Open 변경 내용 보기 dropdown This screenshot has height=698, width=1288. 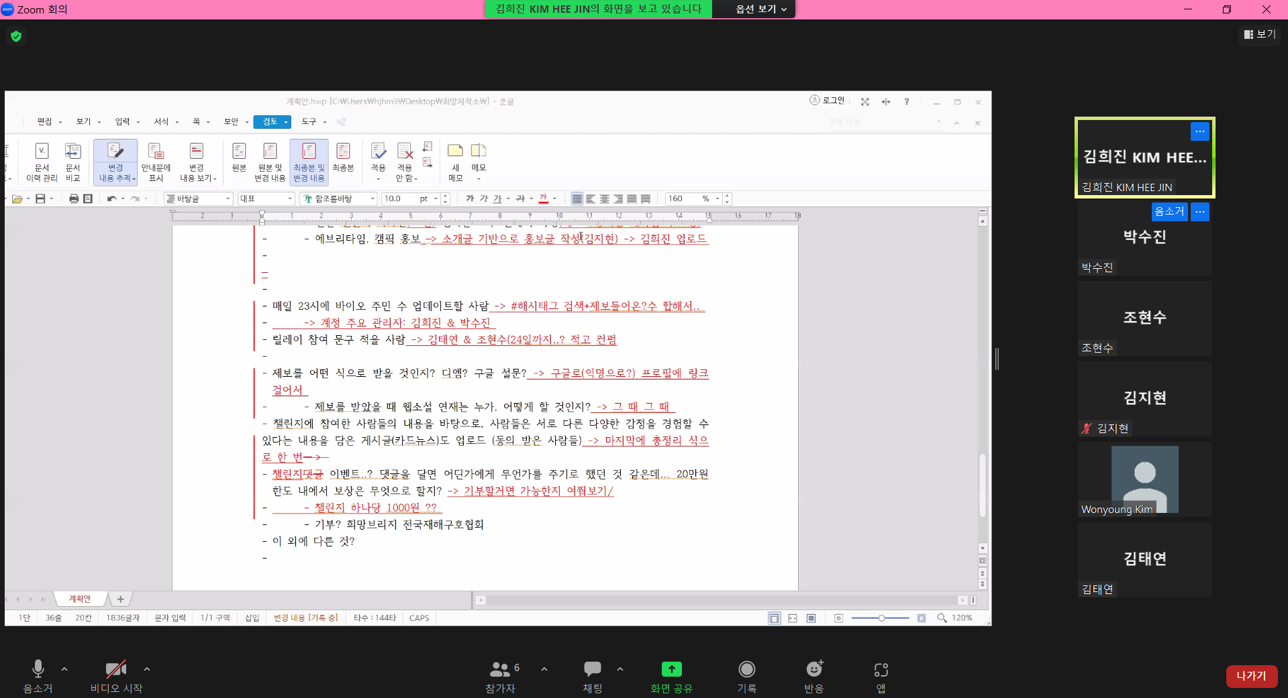click(197, 162)
